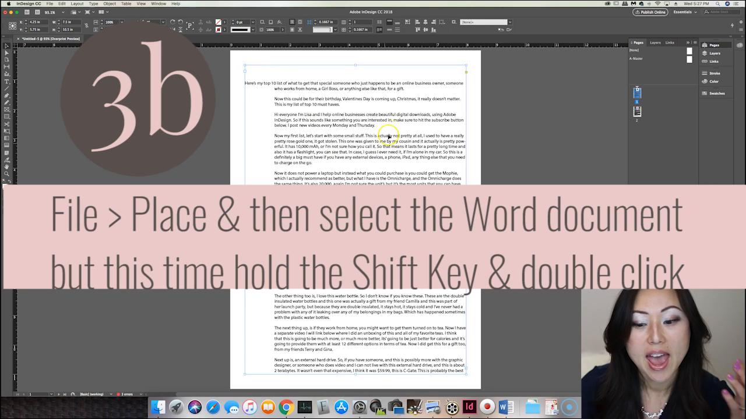The image size is (746, 419).
Task: Expand the Essentials workspace dropdown
Action: (685, 12)
